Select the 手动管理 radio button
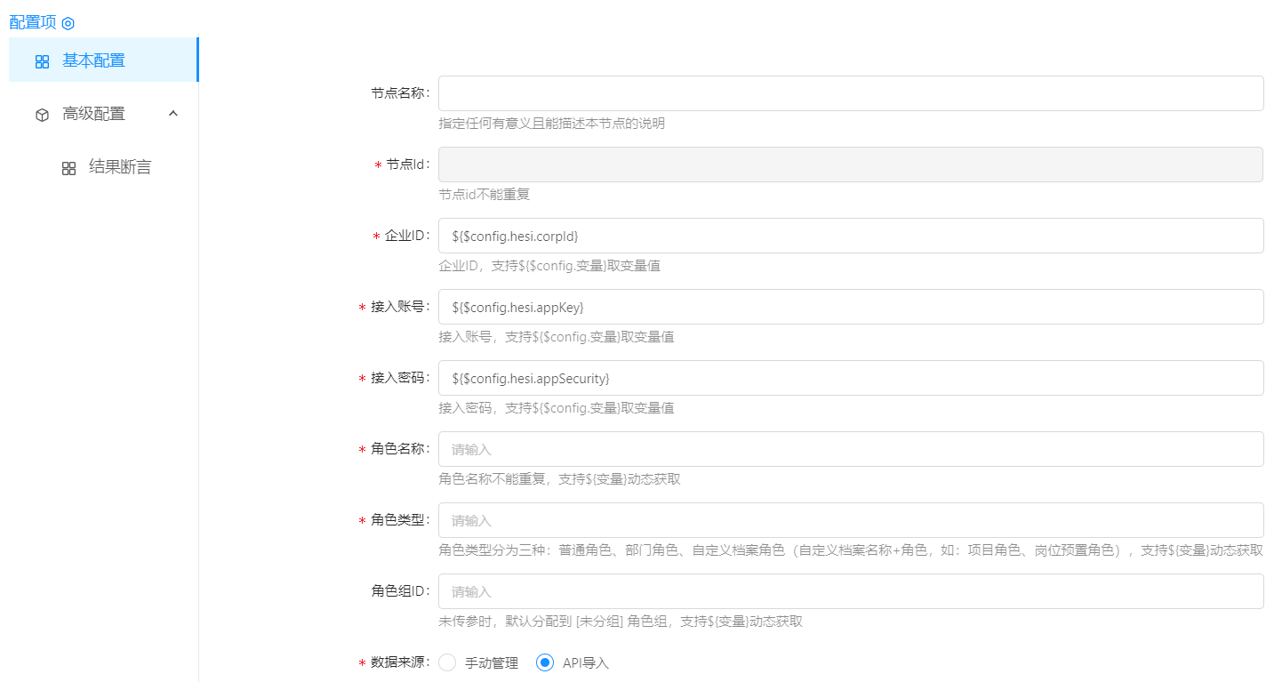The width and height of the screenshot is (1282, 682). (x=447, y=662)
